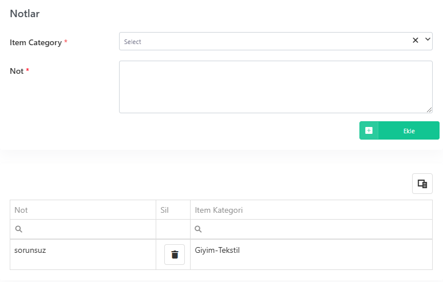Click the Item Category label

click(35, 42)
